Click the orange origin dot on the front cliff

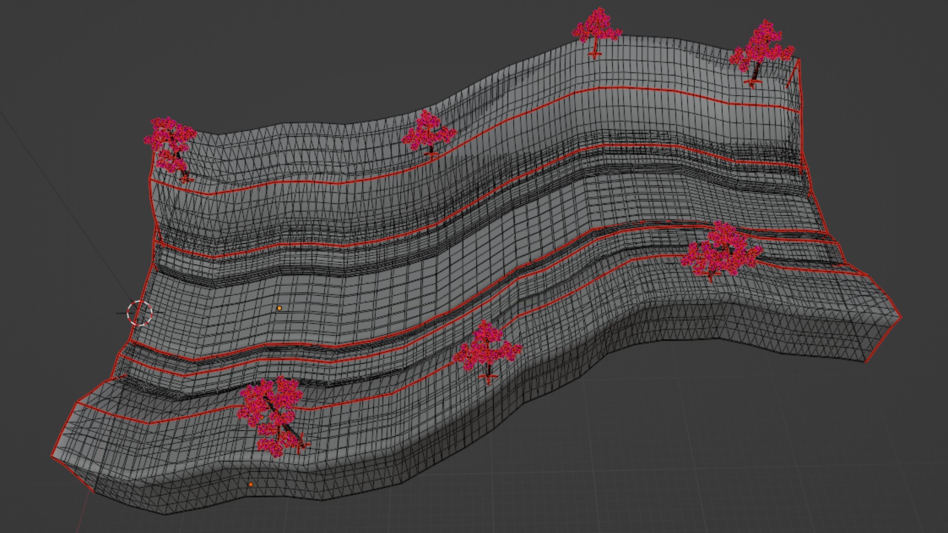251,485
